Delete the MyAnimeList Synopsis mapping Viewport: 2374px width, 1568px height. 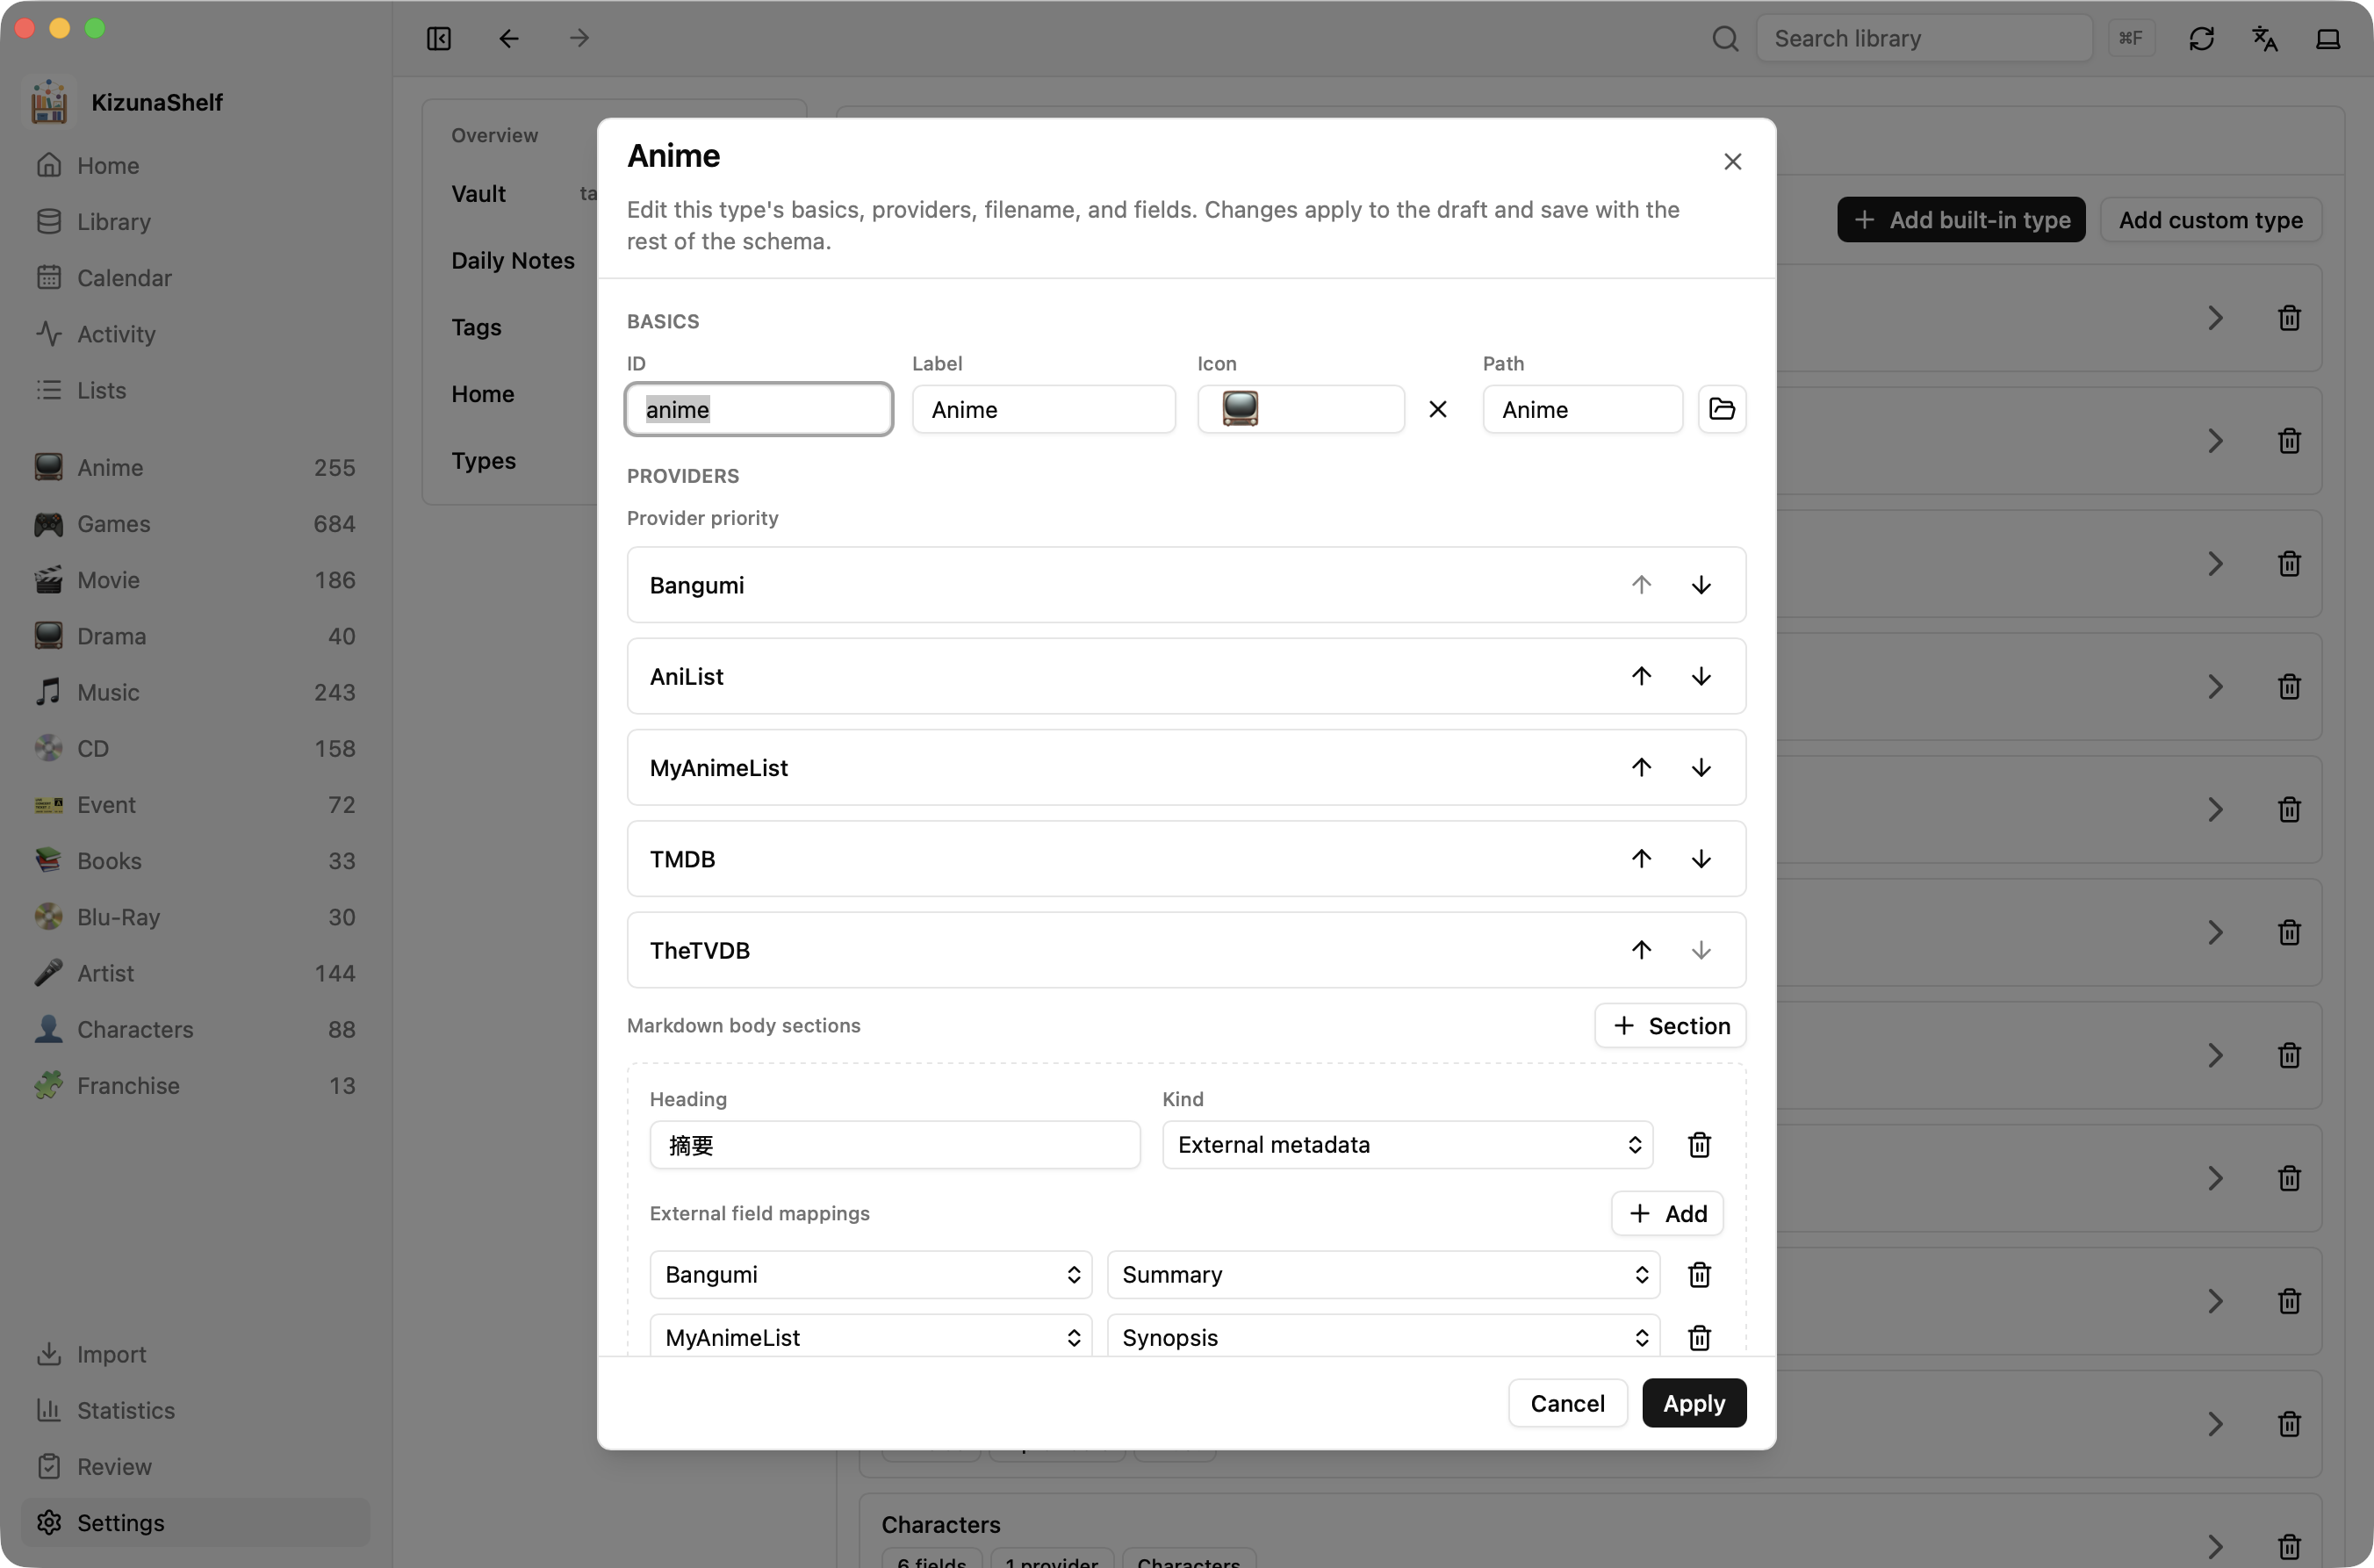pyautogui.click(x=1699, y=1337)
